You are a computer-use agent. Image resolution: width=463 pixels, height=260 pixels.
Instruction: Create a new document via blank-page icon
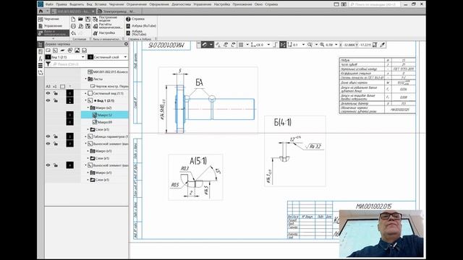(73, 19)
